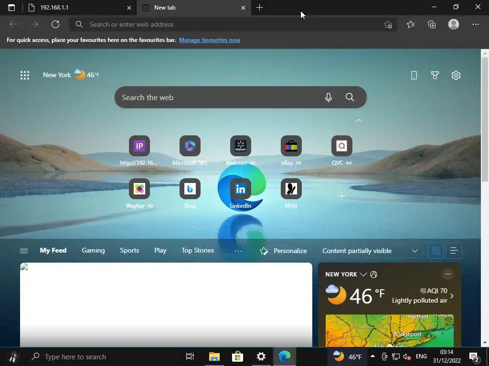Click the address bar input
The width and height of the screenshot is (489, 366).
point(233,24)
